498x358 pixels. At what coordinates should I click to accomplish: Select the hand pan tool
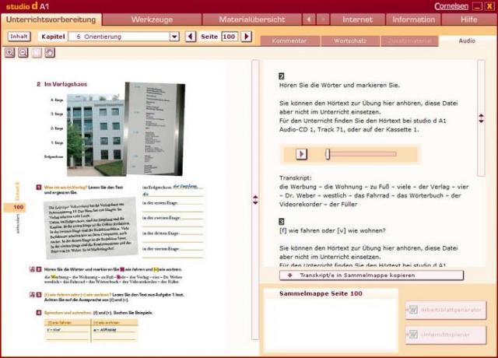(49, 52)
